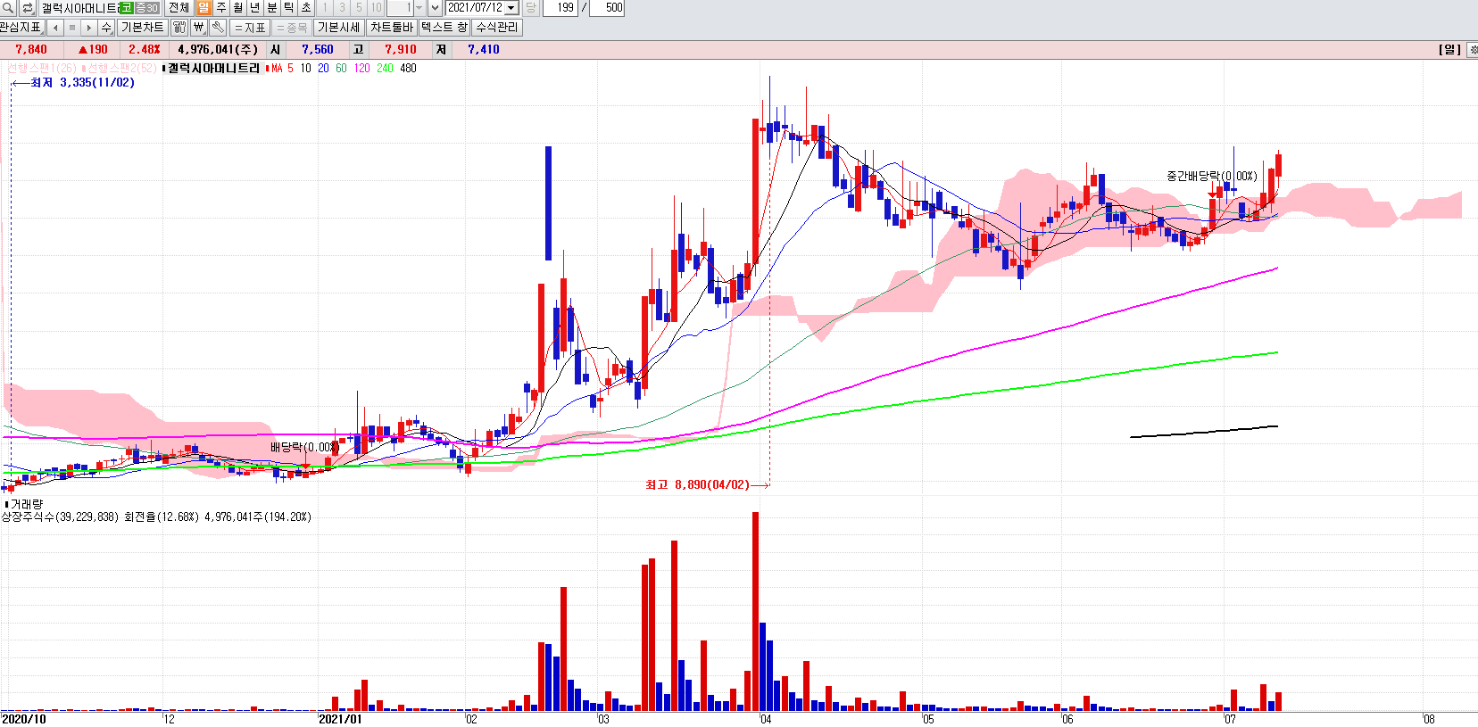Click the 기본시세 tab button
The height and width of the screenshot is (727, 1478).
coord(339,28)
